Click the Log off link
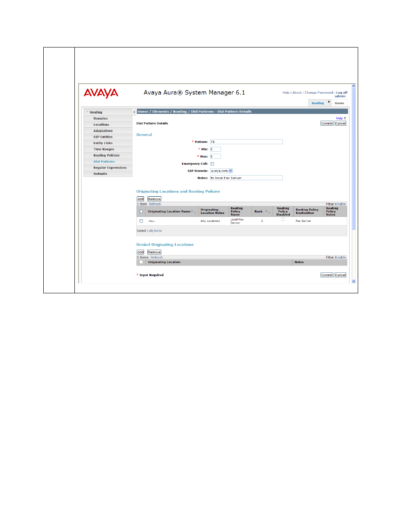Image resolution: width=401 pixels, height=519 pixels. (342, 93)
